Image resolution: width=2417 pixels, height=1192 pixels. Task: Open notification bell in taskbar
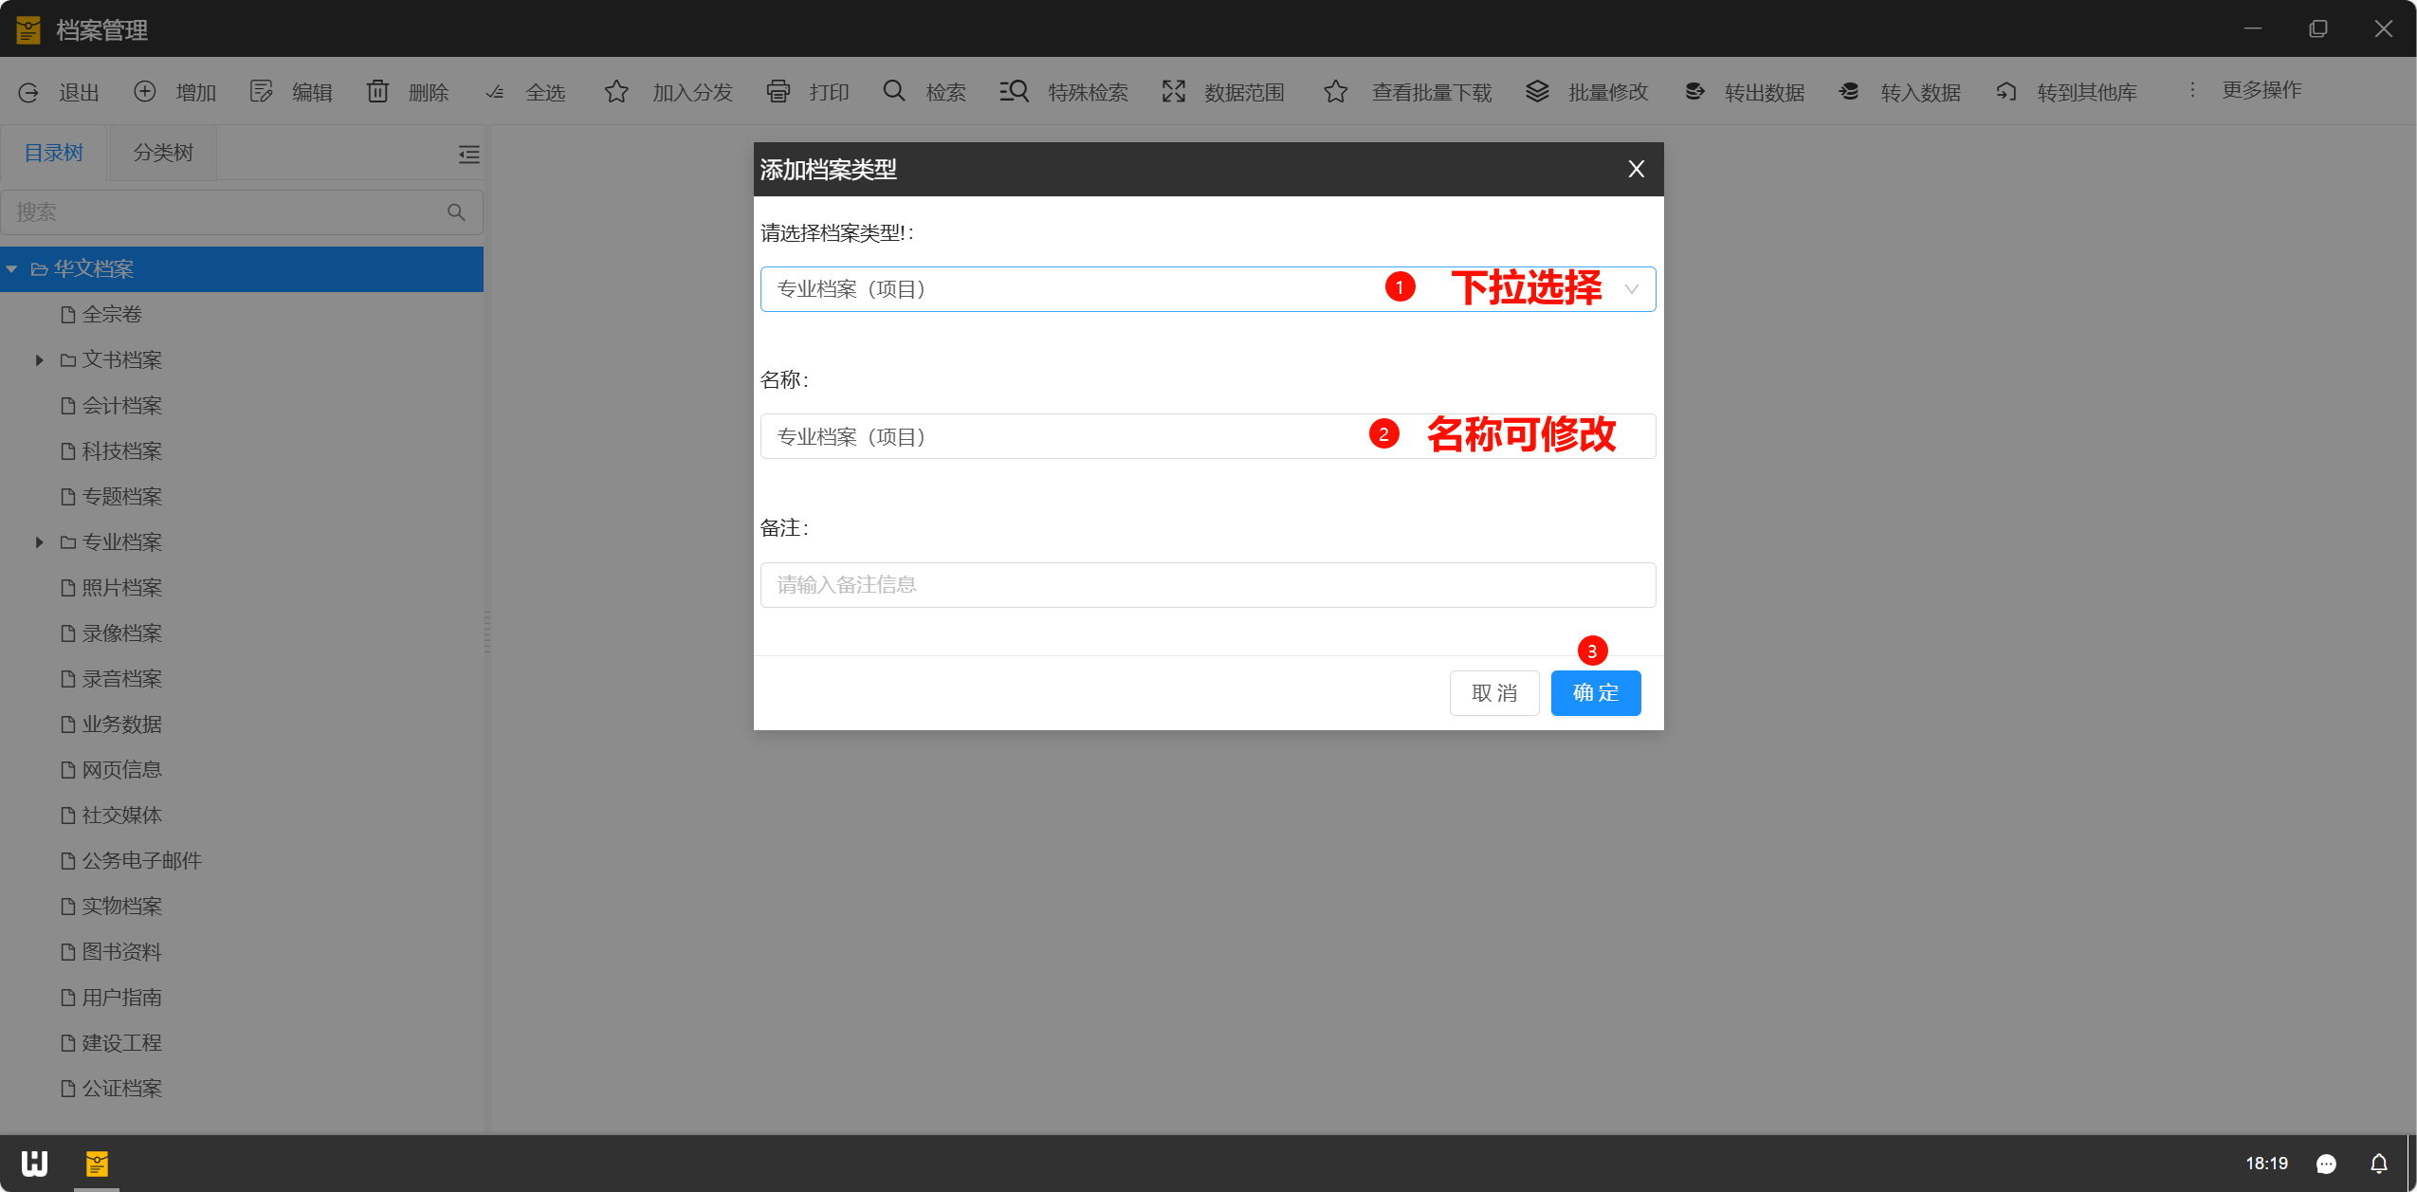tap(2378, 1163)
